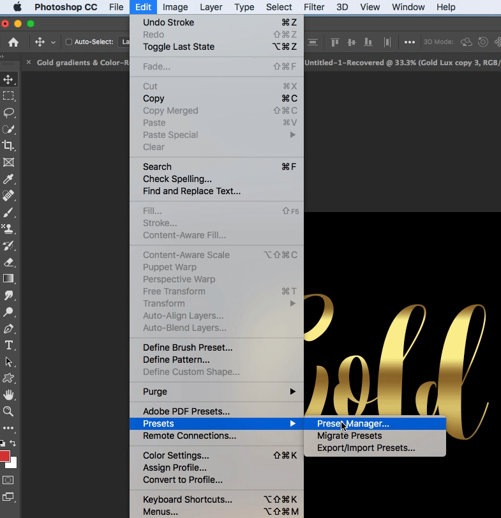Select the Dodge tool
Image resolution: width=501 pixels, height=518 pixels.
(8, 312)
